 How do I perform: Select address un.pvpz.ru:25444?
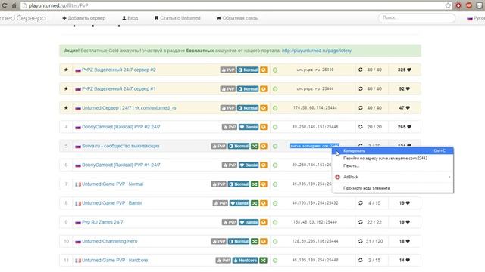point(315,89)
